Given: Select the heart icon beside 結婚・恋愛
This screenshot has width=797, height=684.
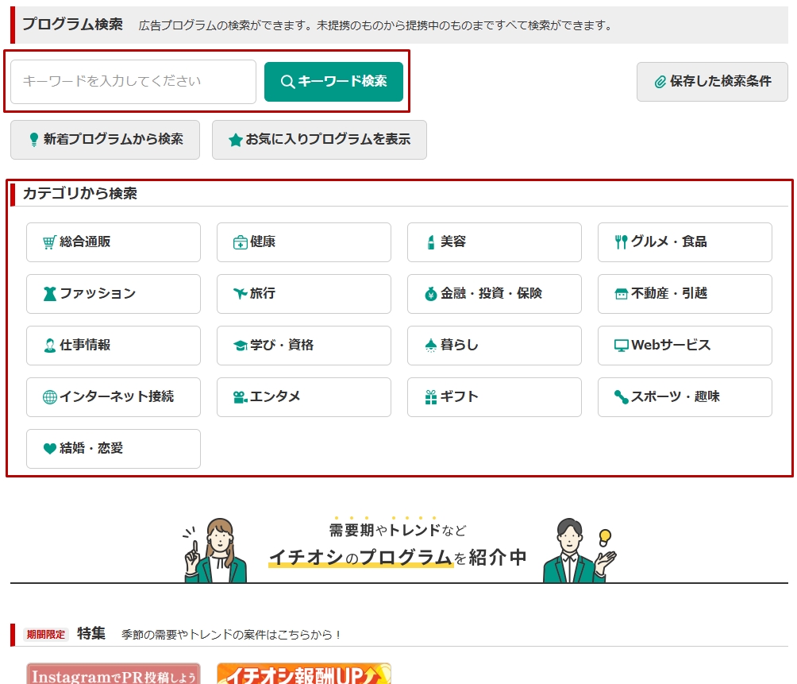Looking at the screenshot, I should tap(49, 449).
